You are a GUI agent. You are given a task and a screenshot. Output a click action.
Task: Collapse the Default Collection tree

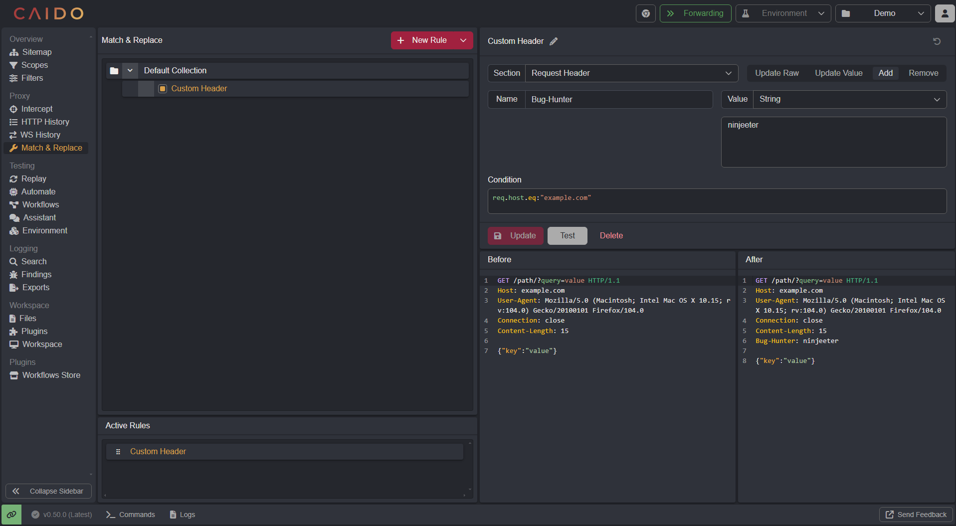coord(130,71)
